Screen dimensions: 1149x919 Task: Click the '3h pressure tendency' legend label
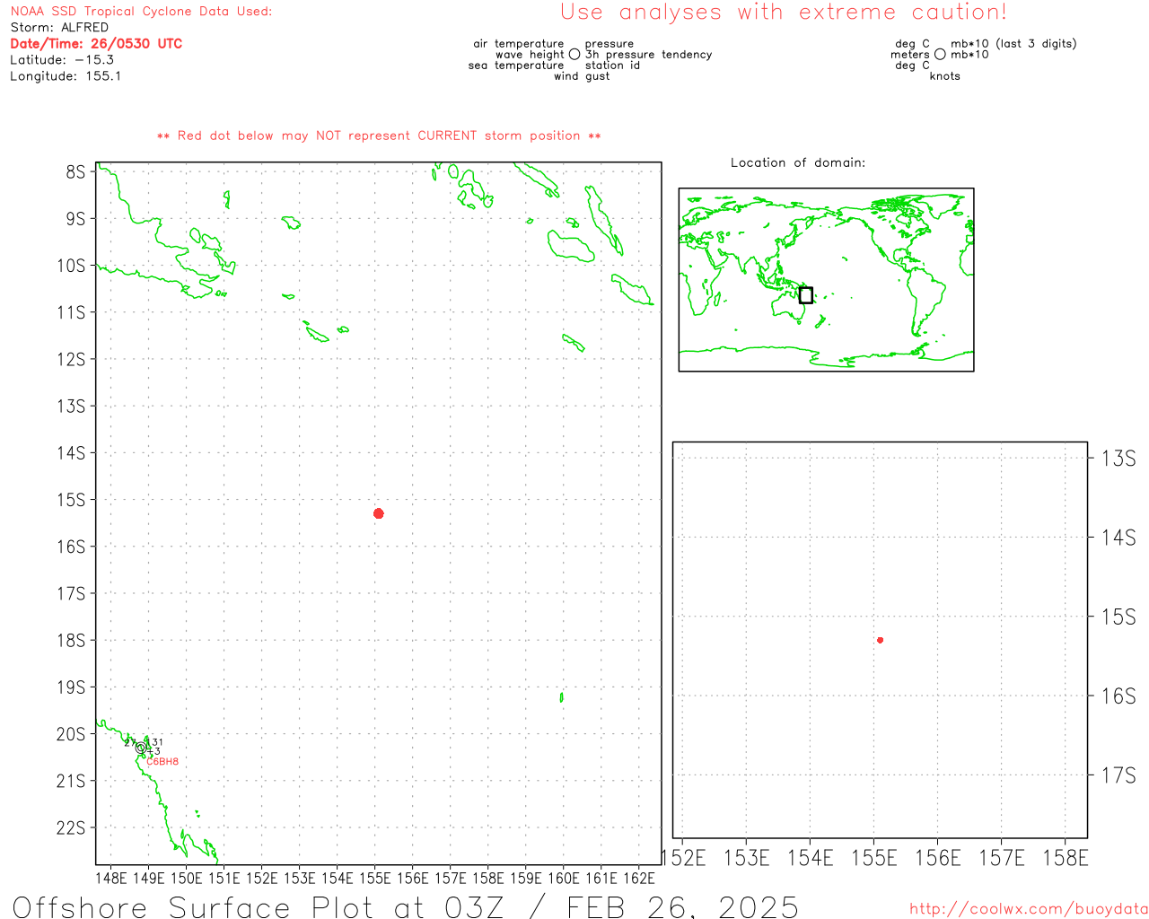click(x=649, y=55)
